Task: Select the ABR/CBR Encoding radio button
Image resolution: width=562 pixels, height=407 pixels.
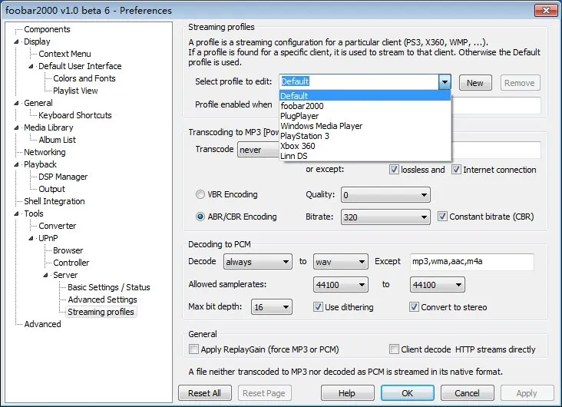Action: [200, 217]
